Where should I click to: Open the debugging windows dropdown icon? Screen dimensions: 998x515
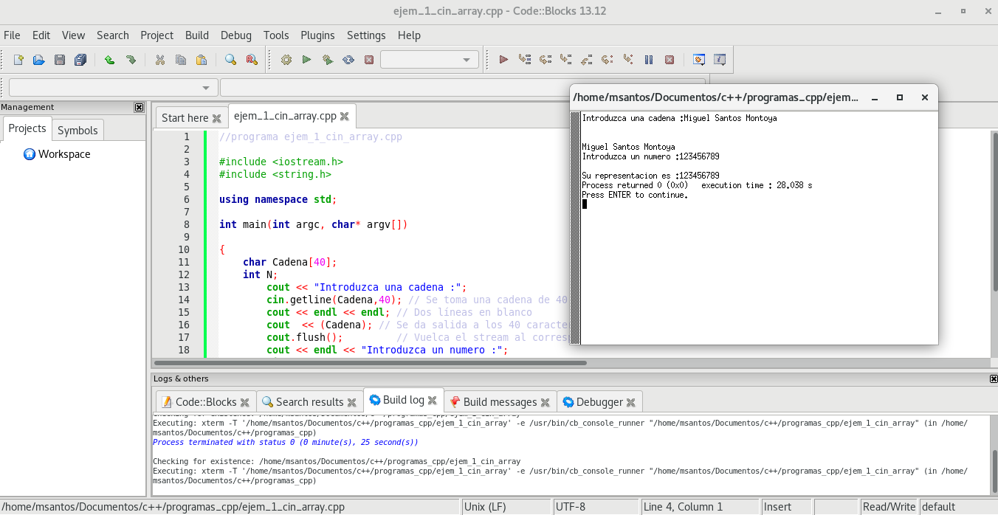(698, 60)
